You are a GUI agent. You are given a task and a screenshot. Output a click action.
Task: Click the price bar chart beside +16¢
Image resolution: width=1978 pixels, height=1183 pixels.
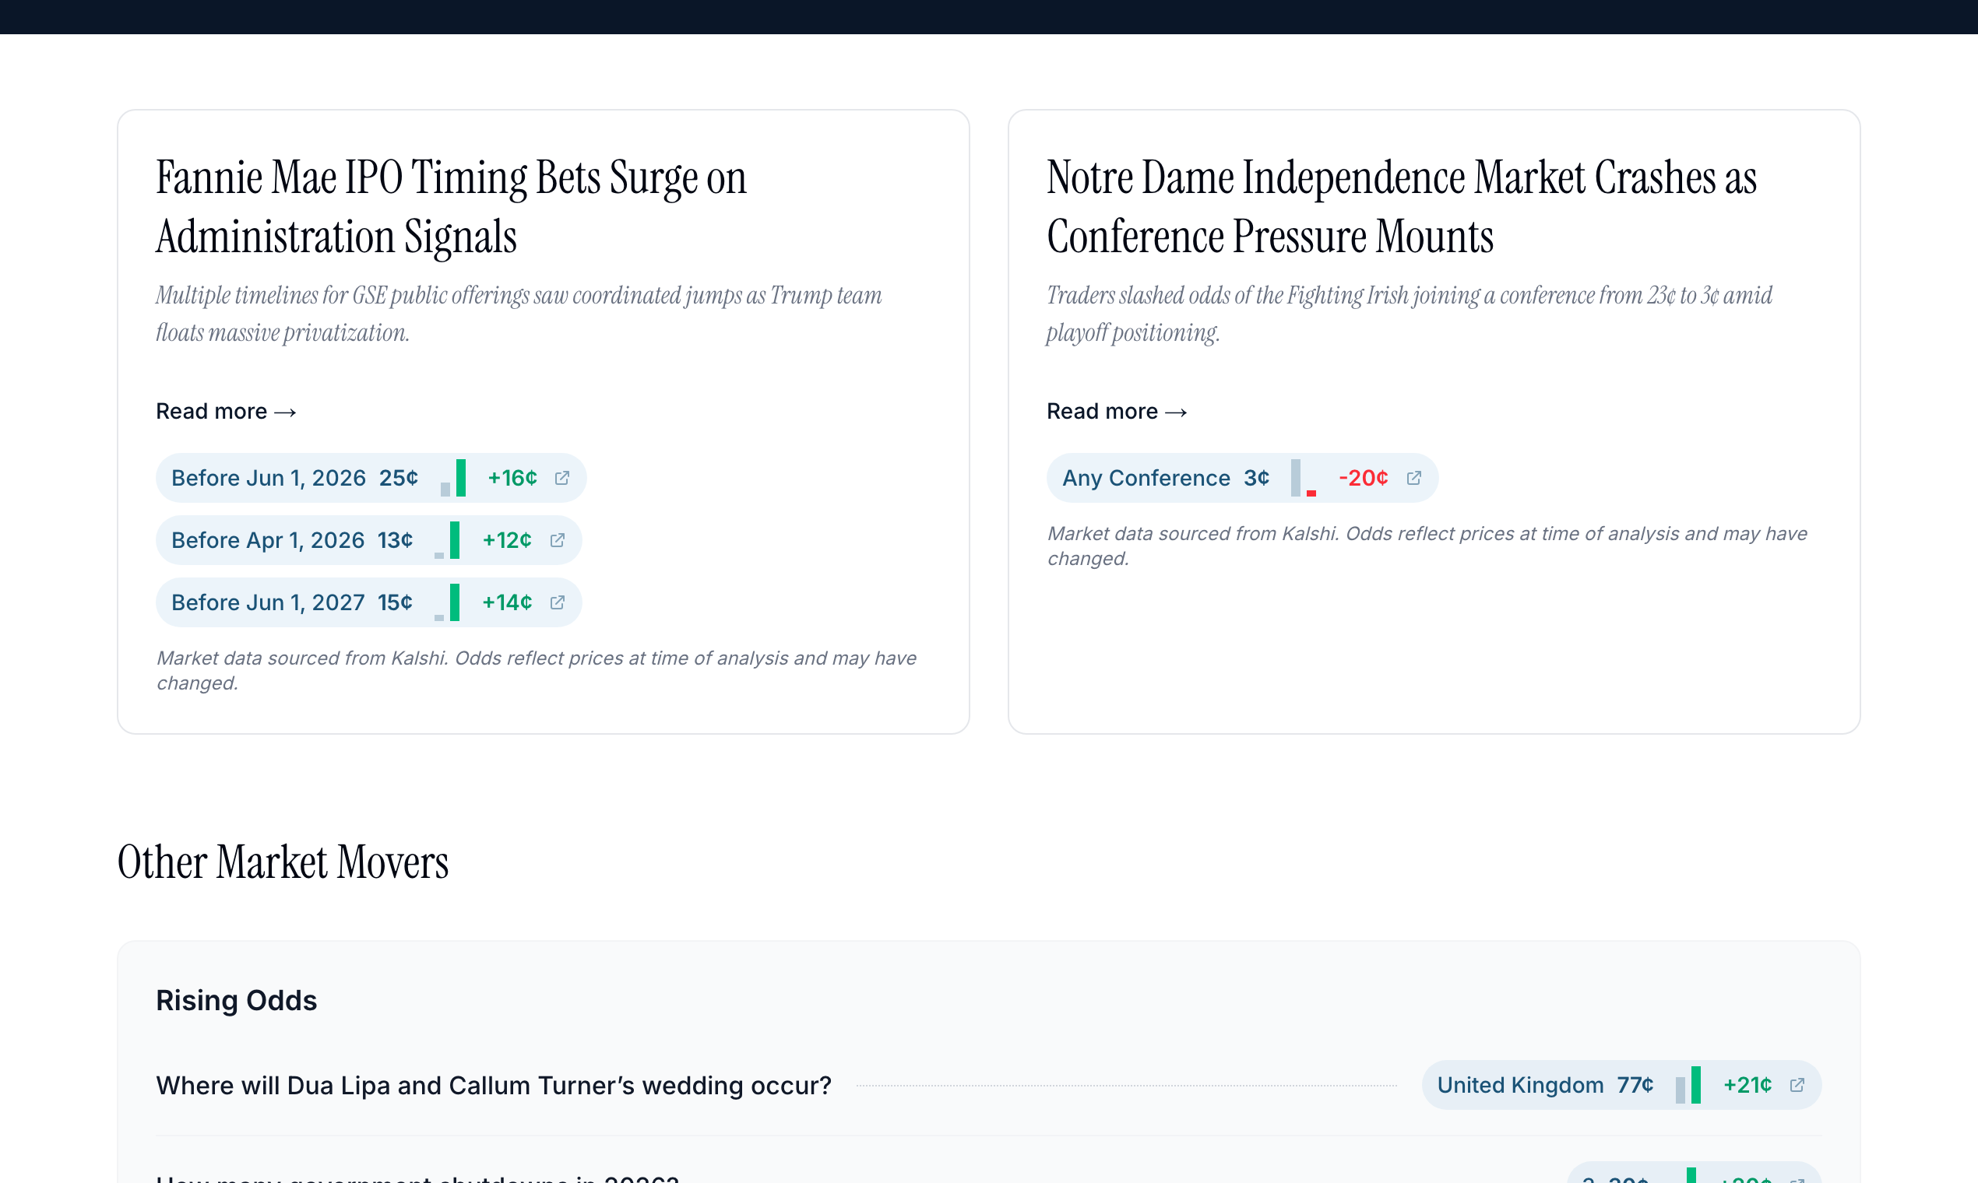click(454, 478)
